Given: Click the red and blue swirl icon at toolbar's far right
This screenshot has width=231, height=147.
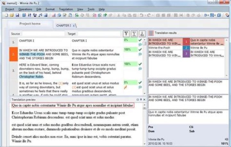Looking at the screenshot, I should (227, 15).
